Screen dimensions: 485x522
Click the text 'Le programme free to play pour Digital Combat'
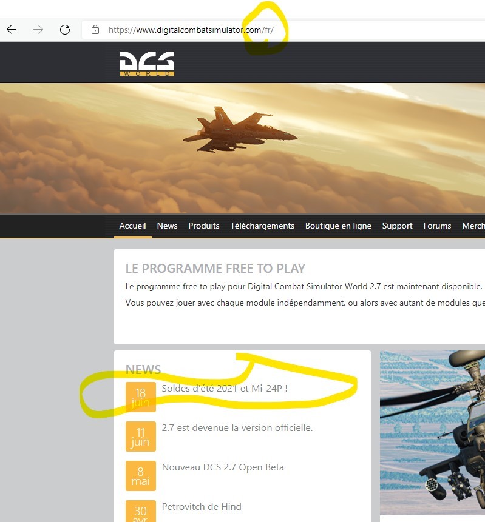(x=215, y=286)
